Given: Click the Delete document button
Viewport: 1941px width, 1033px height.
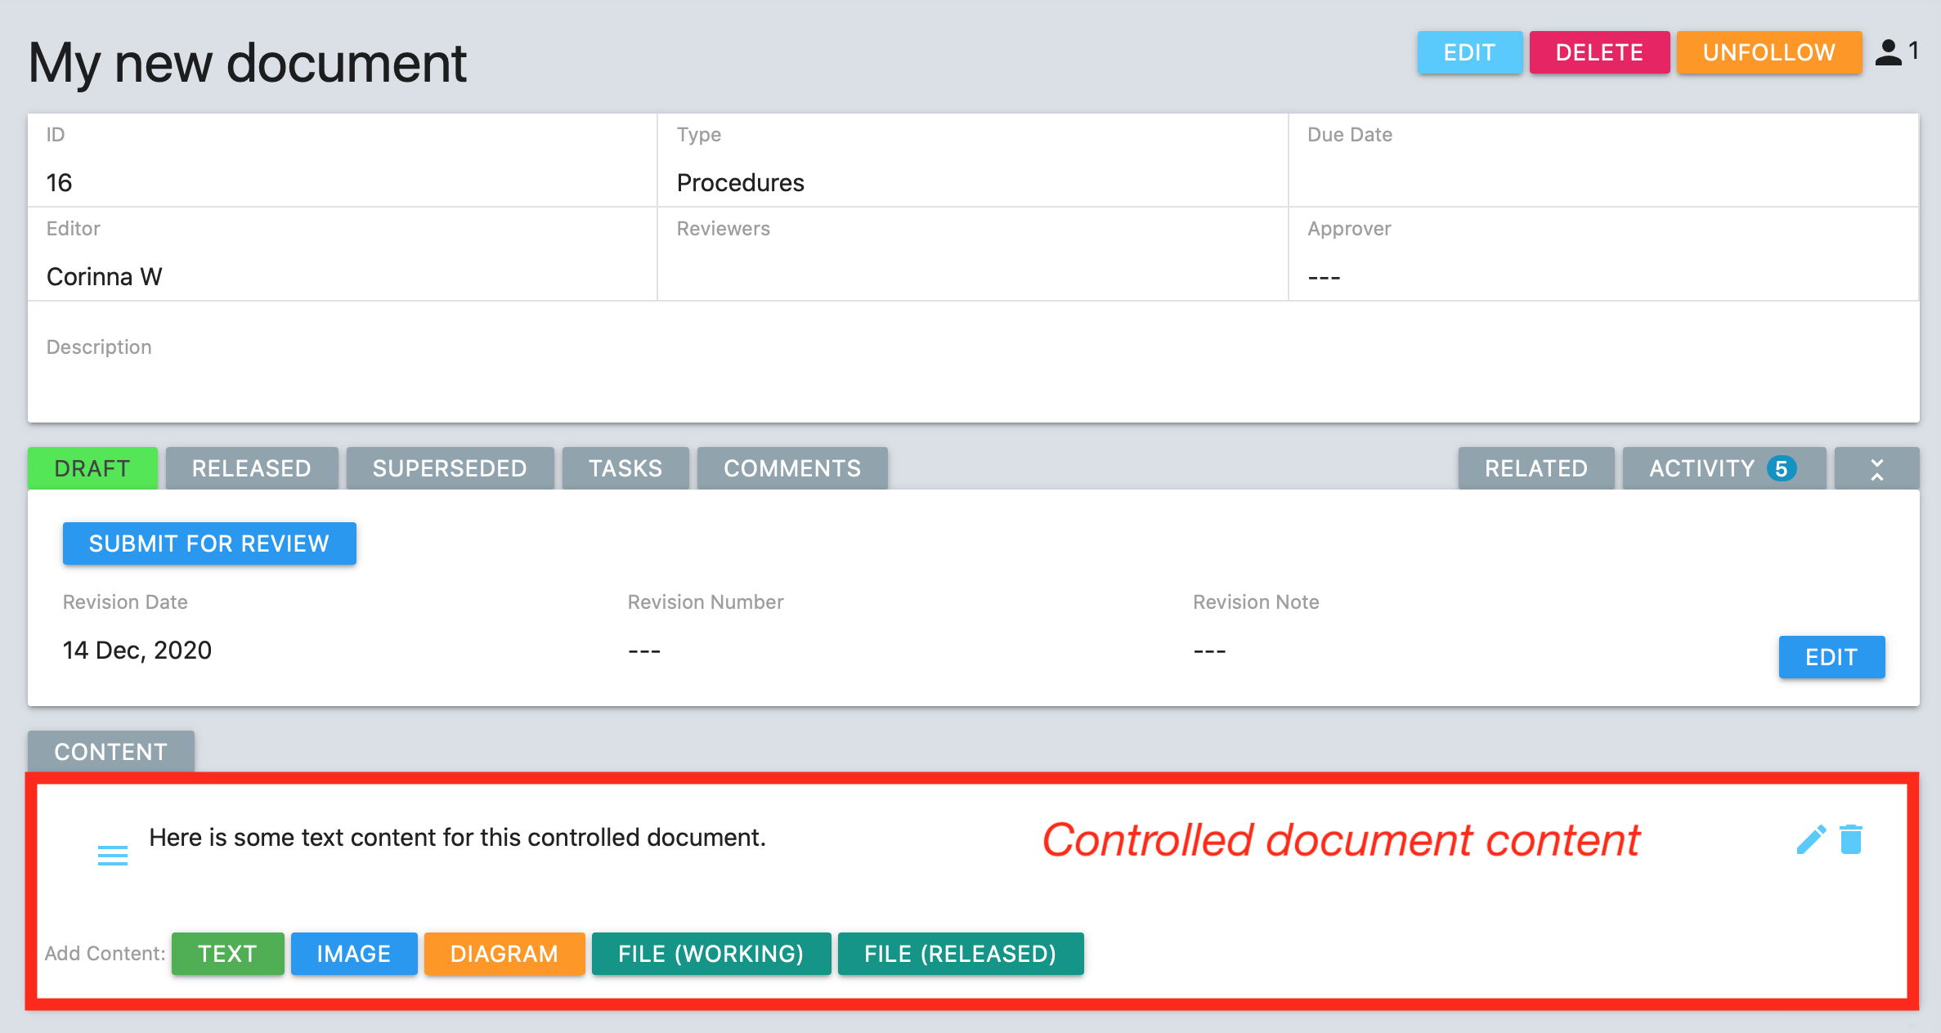Looking at the screenshot, I should 1599,52.
